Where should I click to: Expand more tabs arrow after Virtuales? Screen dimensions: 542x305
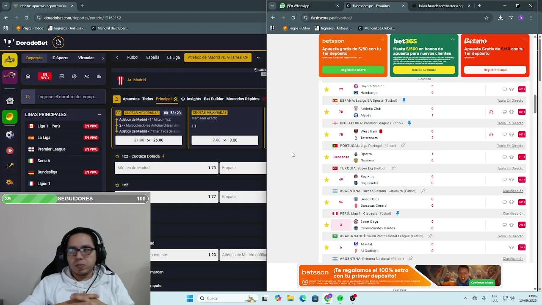[103, 58]
